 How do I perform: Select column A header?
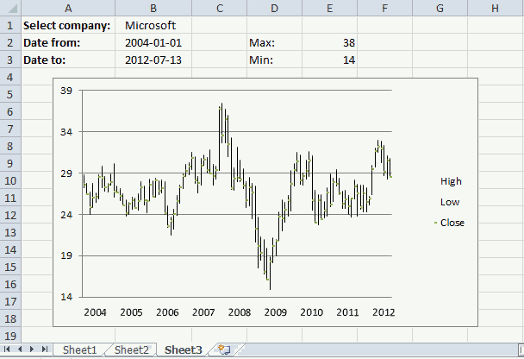pyautogui.click(x=68, y=8)
